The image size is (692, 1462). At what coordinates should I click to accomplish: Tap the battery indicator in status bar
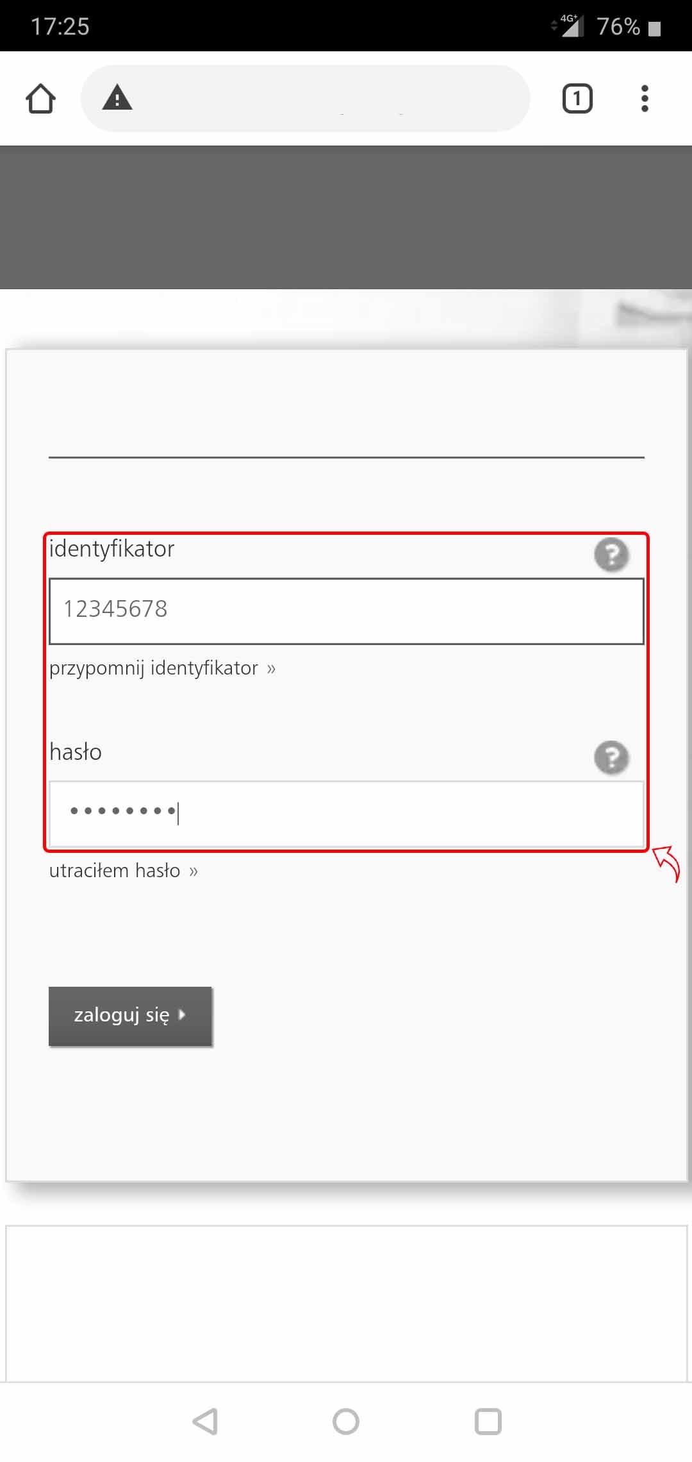coord(654,28)
